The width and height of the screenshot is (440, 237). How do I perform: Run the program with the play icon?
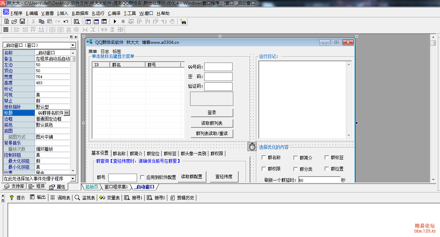[x=115, y=22]
